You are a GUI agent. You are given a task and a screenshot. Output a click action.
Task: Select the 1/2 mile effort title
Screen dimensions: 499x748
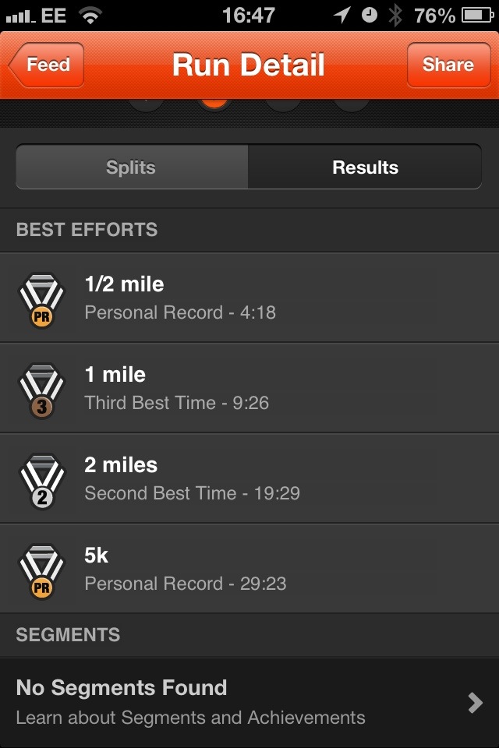pyautogui.click(x=124, y=284)
